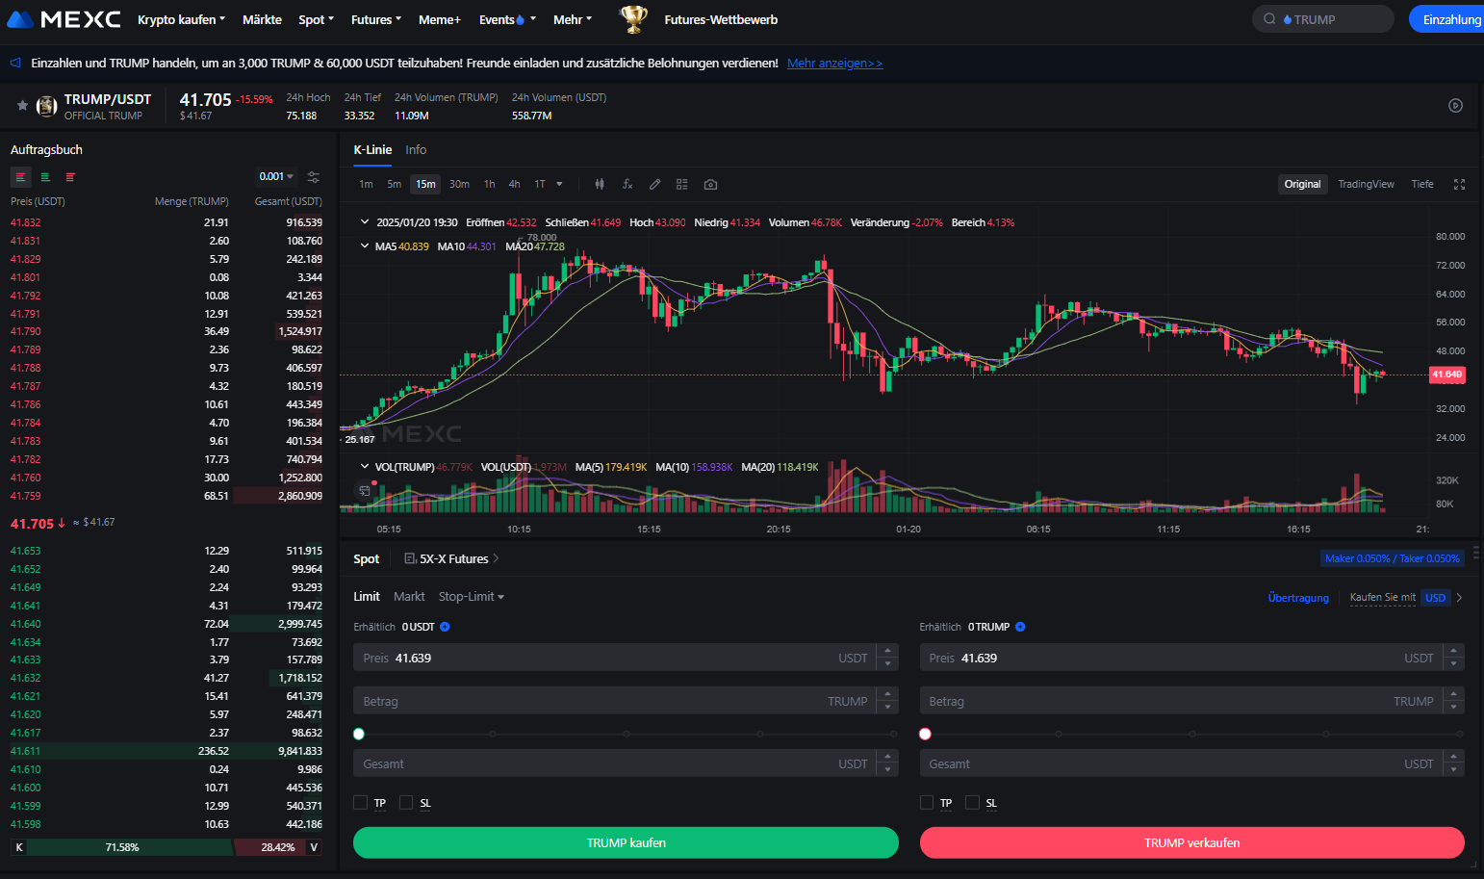The image size is (1484, 879).
Task: Select the 4h timeframe
Action: tap(514, 184)
